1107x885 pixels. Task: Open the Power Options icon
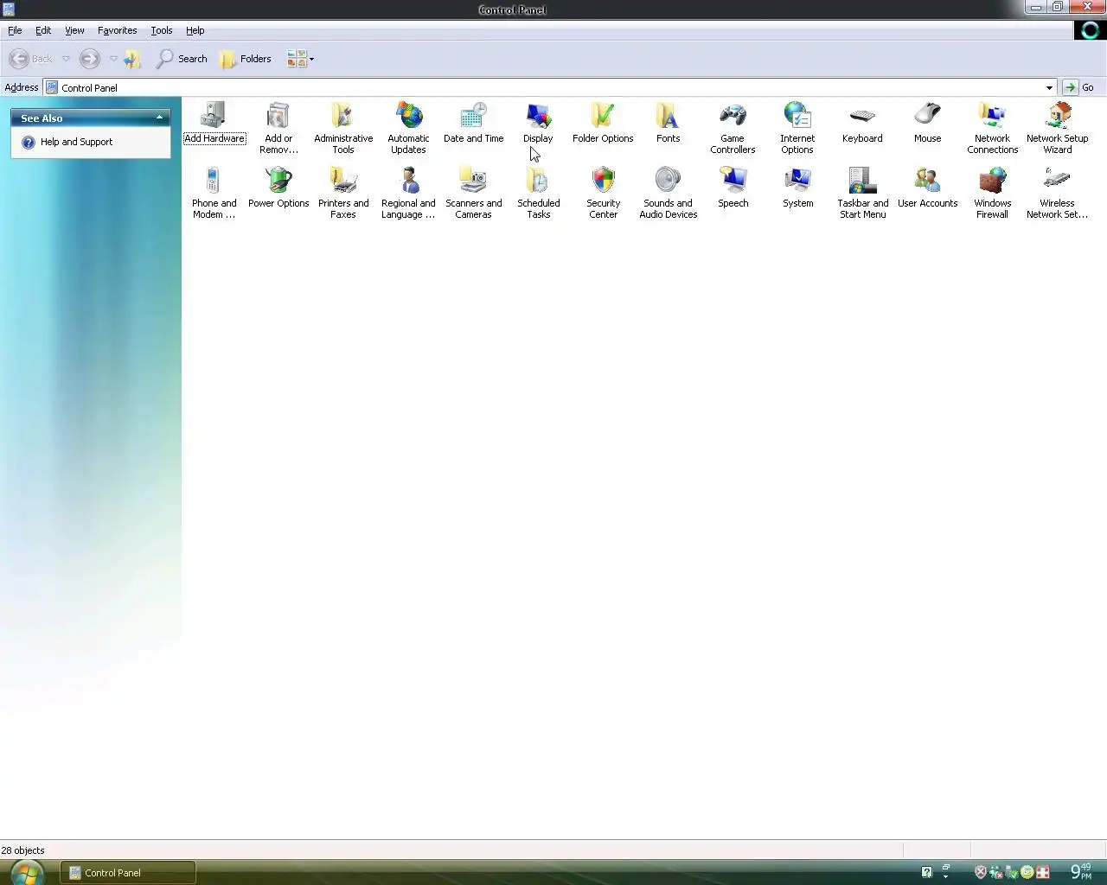pos(278,180)
